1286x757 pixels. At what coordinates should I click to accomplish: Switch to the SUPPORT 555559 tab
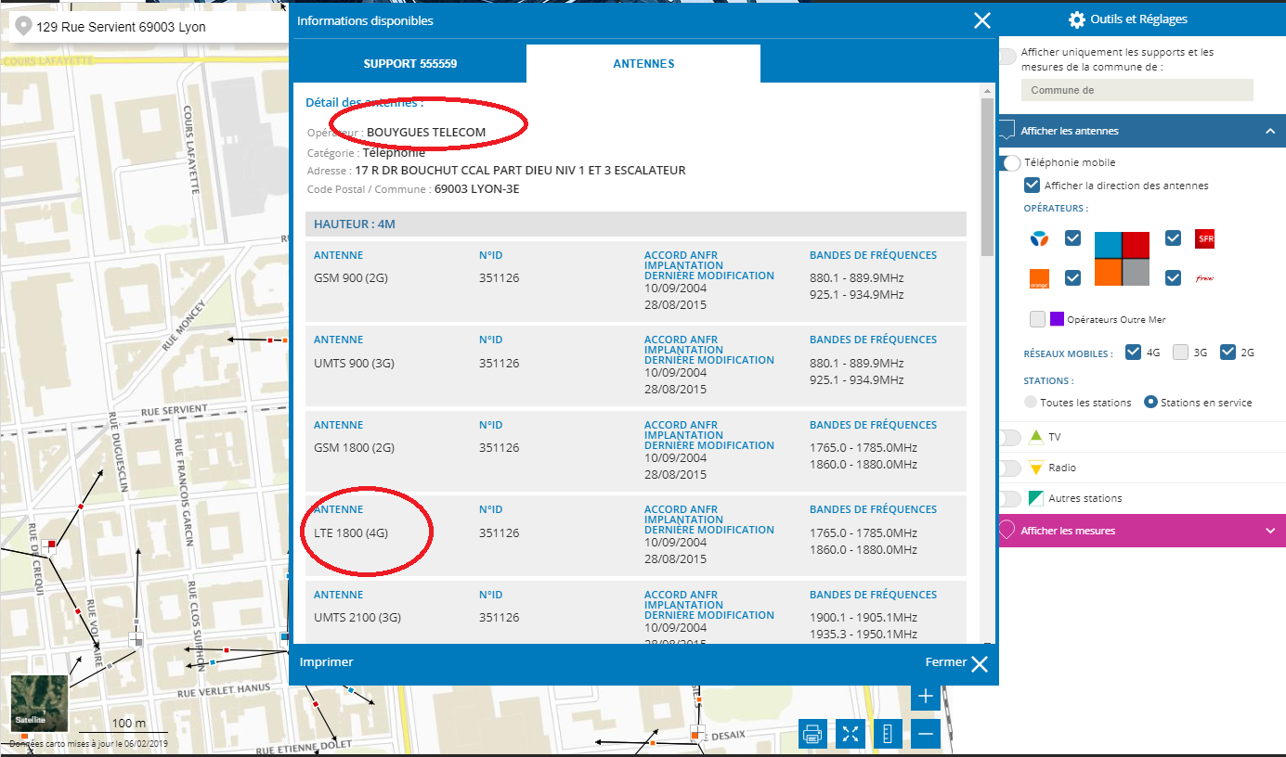(409, 64)
